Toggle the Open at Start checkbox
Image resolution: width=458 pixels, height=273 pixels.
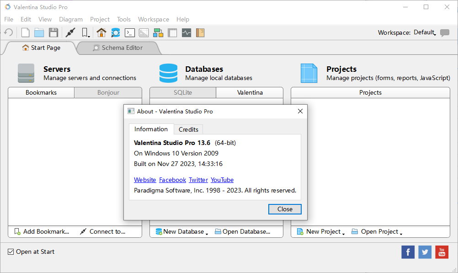[x=11, y=252]
